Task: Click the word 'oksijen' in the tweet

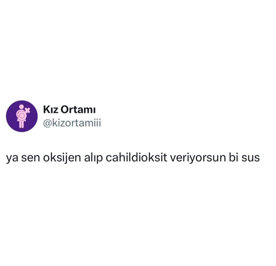Action: click(x=62, y=158)
